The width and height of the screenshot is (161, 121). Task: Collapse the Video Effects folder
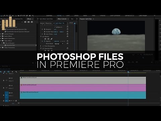click(1, 41)
